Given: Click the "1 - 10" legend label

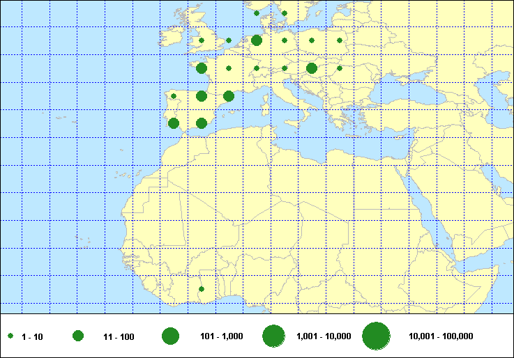Looking at the screenshot, I should 33,337.
